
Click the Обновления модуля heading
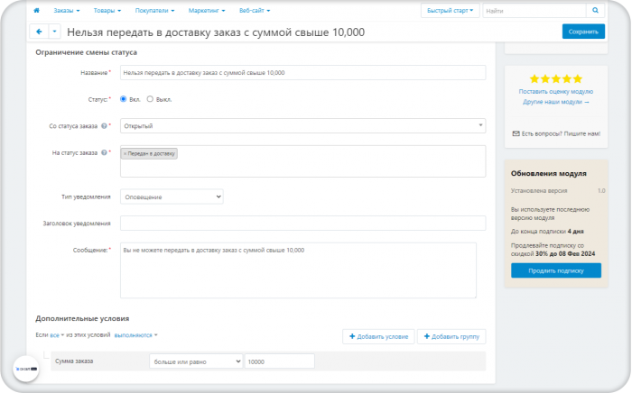click(549, 174)
